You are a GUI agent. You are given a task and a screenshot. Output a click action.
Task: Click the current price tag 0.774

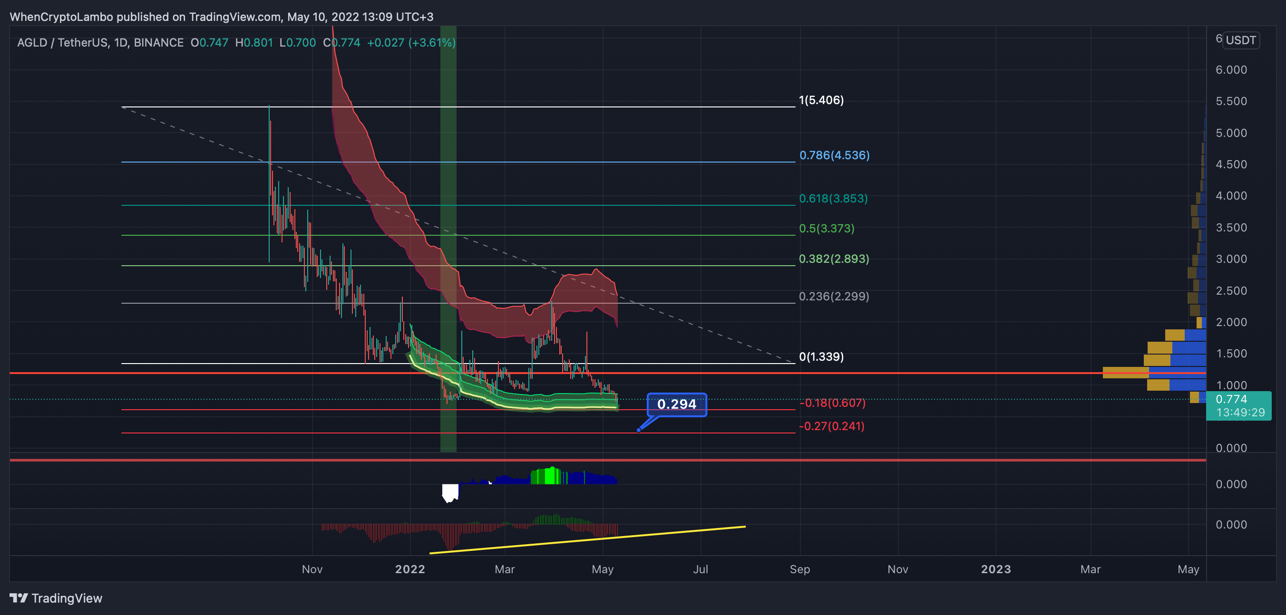coord(1231,399)
